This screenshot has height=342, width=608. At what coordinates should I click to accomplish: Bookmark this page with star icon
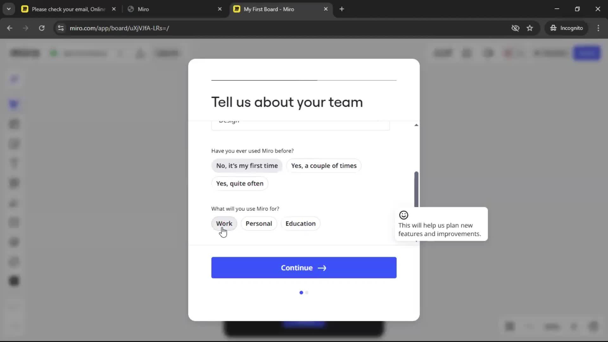[530, 28]
